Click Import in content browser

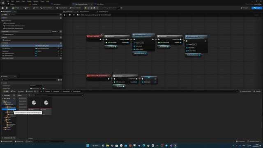tap(21, 91)
